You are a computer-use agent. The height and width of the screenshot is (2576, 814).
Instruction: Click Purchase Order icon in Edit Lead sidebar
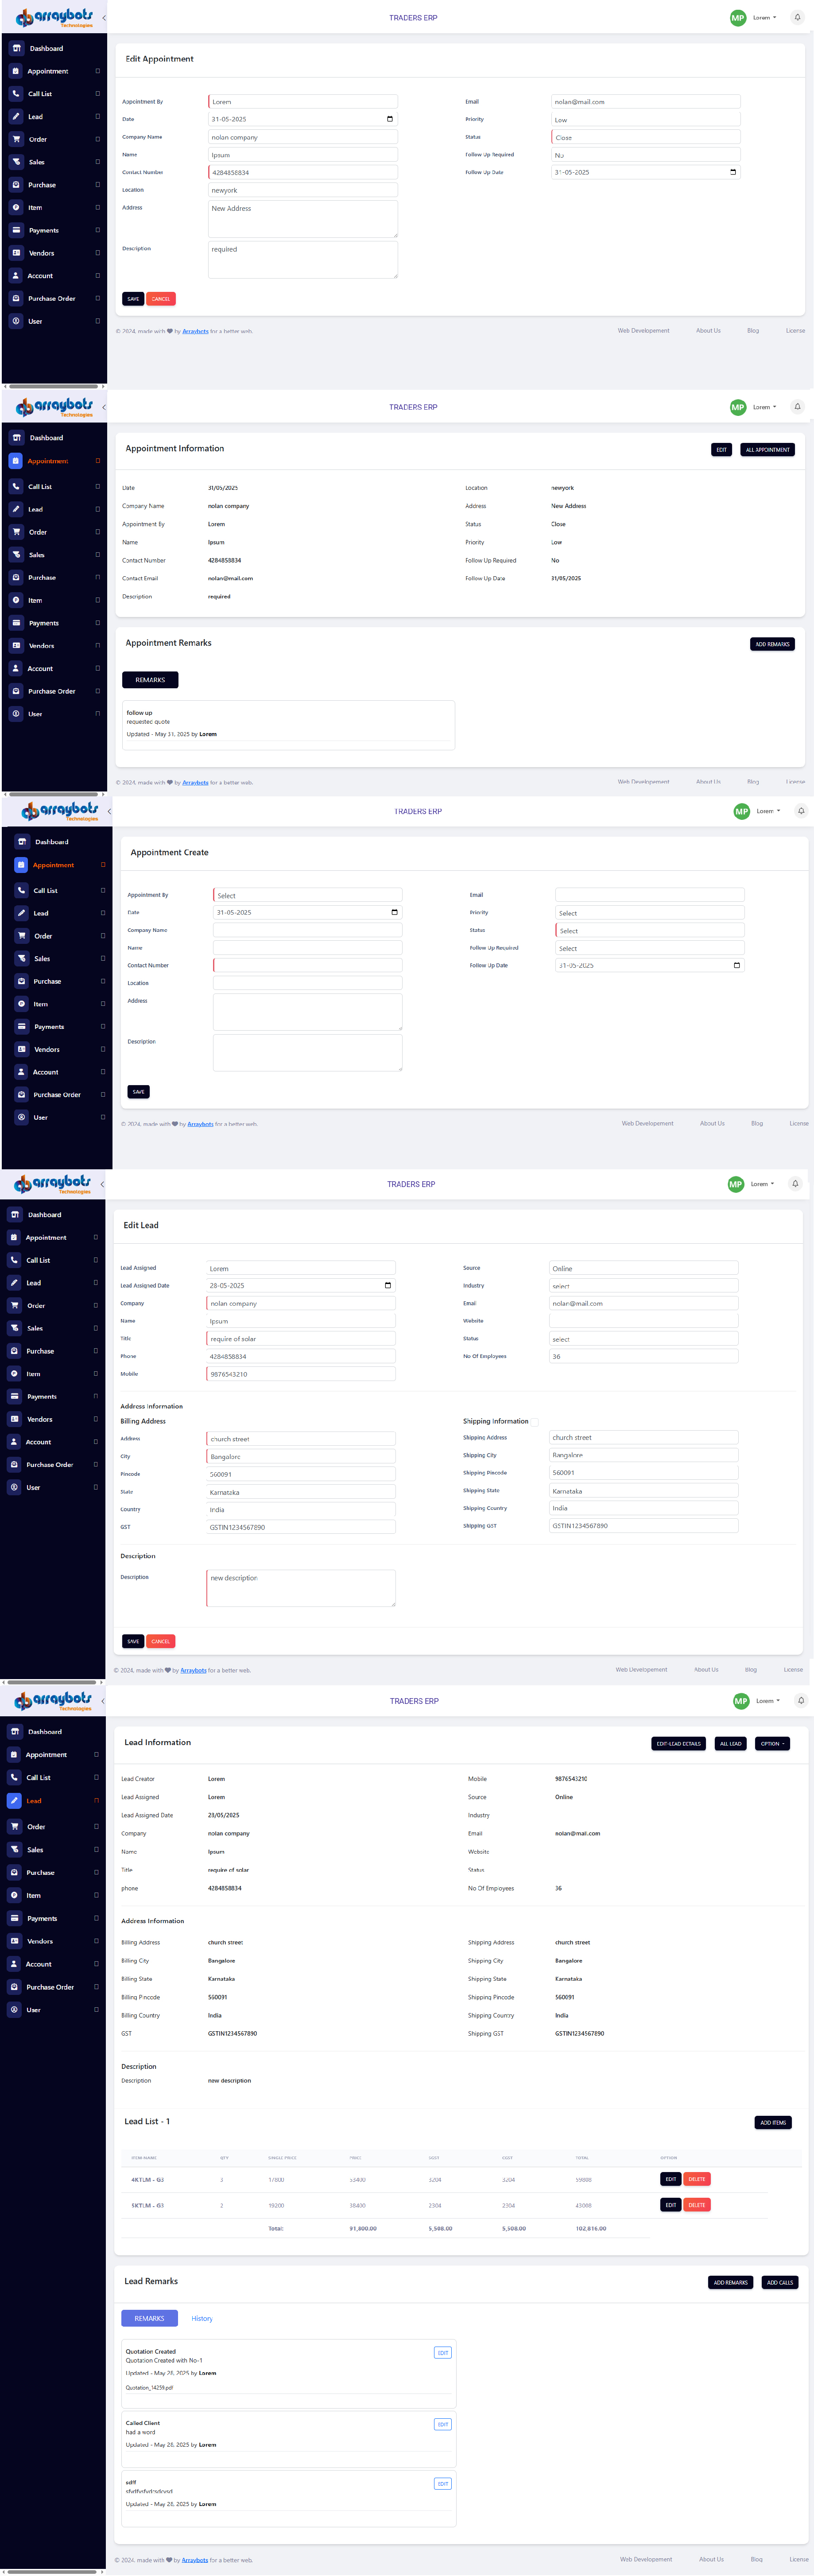(14, 1465)
